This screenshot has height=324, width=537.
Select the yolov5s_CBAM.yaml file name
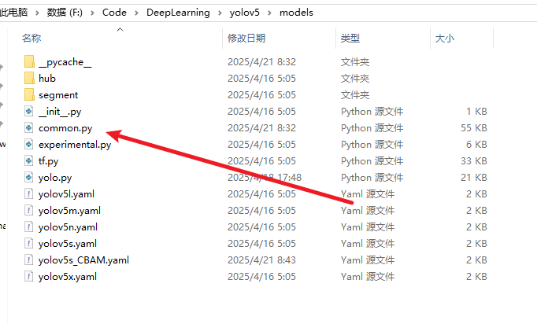tap(83, 260)
